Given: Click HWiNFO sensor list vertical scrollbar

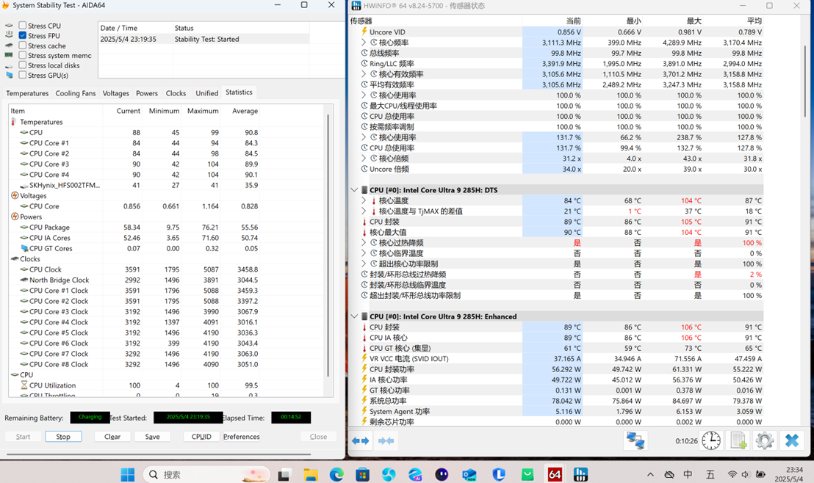Looking at the screenshot, I should coord(804,79).
